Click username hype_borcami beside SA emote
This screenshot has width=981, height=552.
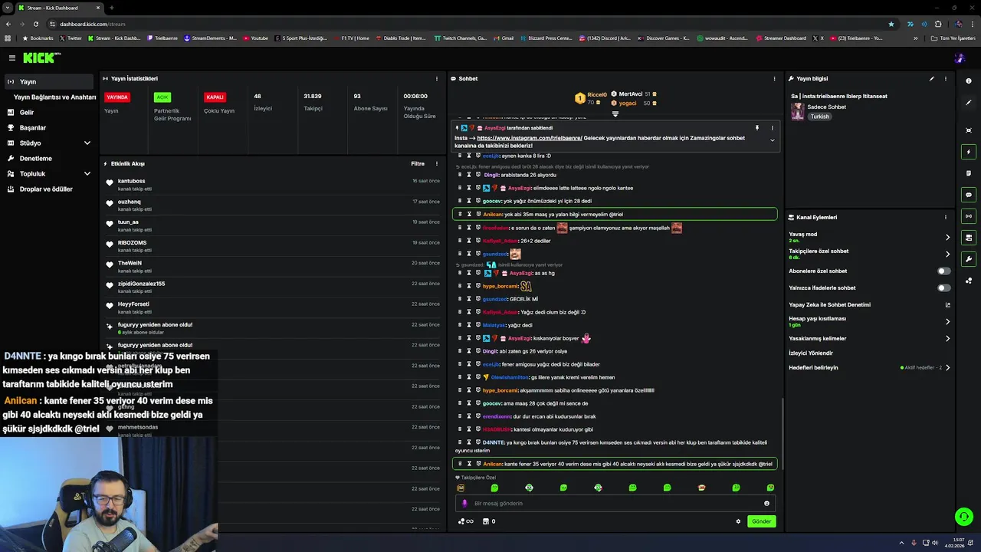500,286
